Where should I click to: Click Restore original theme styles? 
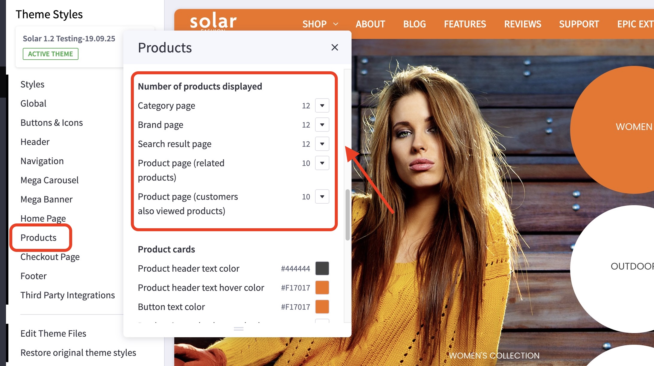point(78,353)
